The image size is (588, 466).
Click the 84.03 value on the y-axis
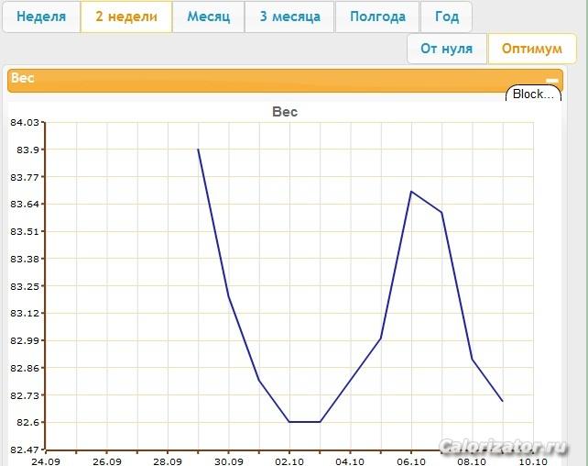25,122
